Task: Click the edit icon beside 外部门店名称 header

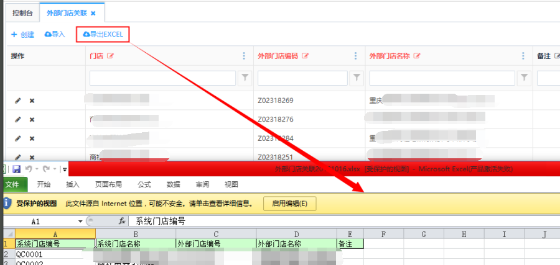Action: [417, 56]
